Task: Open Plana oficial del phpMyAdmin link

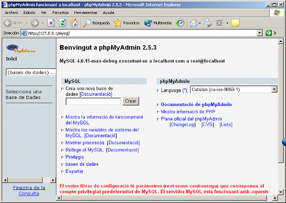Action: (192, 119)
